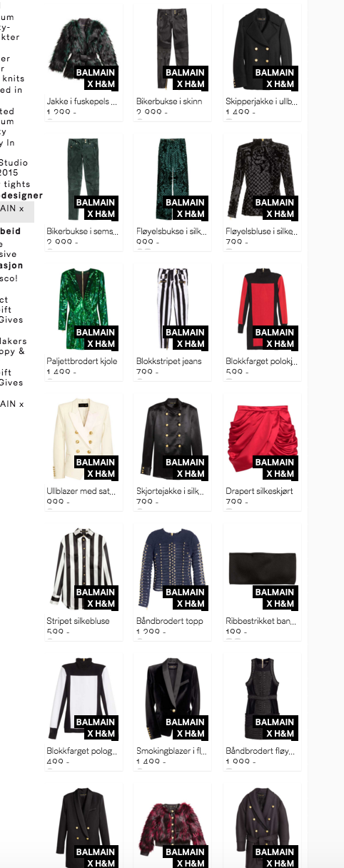Open the 'Paljettbrodert kjole' product title
Viewport: 344px width, 868px height.
point(82,361)
